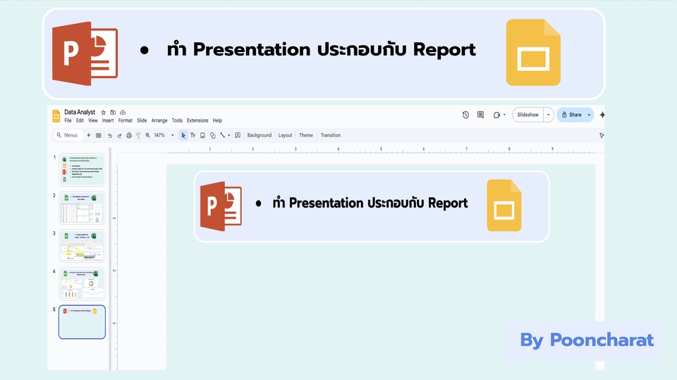Open the View menu
Screen dimensions: 677x380
coord(93,120)
